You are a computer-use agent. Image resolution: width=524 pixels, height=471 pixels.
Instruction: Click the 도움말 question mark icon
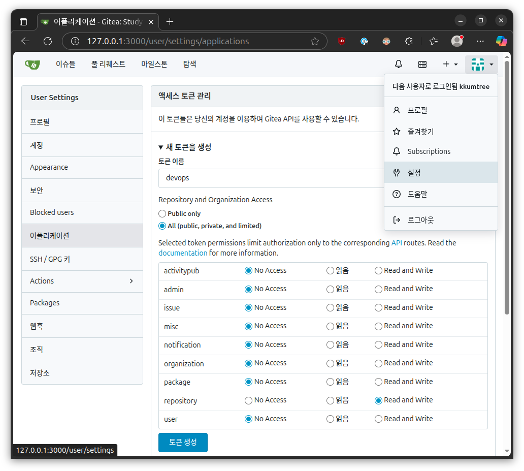click(x=397, y=194)
